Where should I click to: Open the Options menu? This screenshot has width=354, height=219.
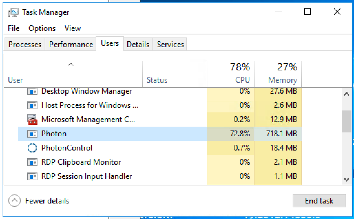click(x=42, y=28)
